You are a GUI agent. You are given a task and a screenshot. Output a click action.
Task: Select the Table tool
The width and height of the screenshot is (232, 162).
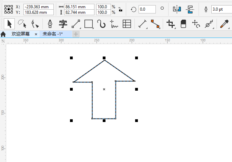pyautogui.click(x=127, y=24)
